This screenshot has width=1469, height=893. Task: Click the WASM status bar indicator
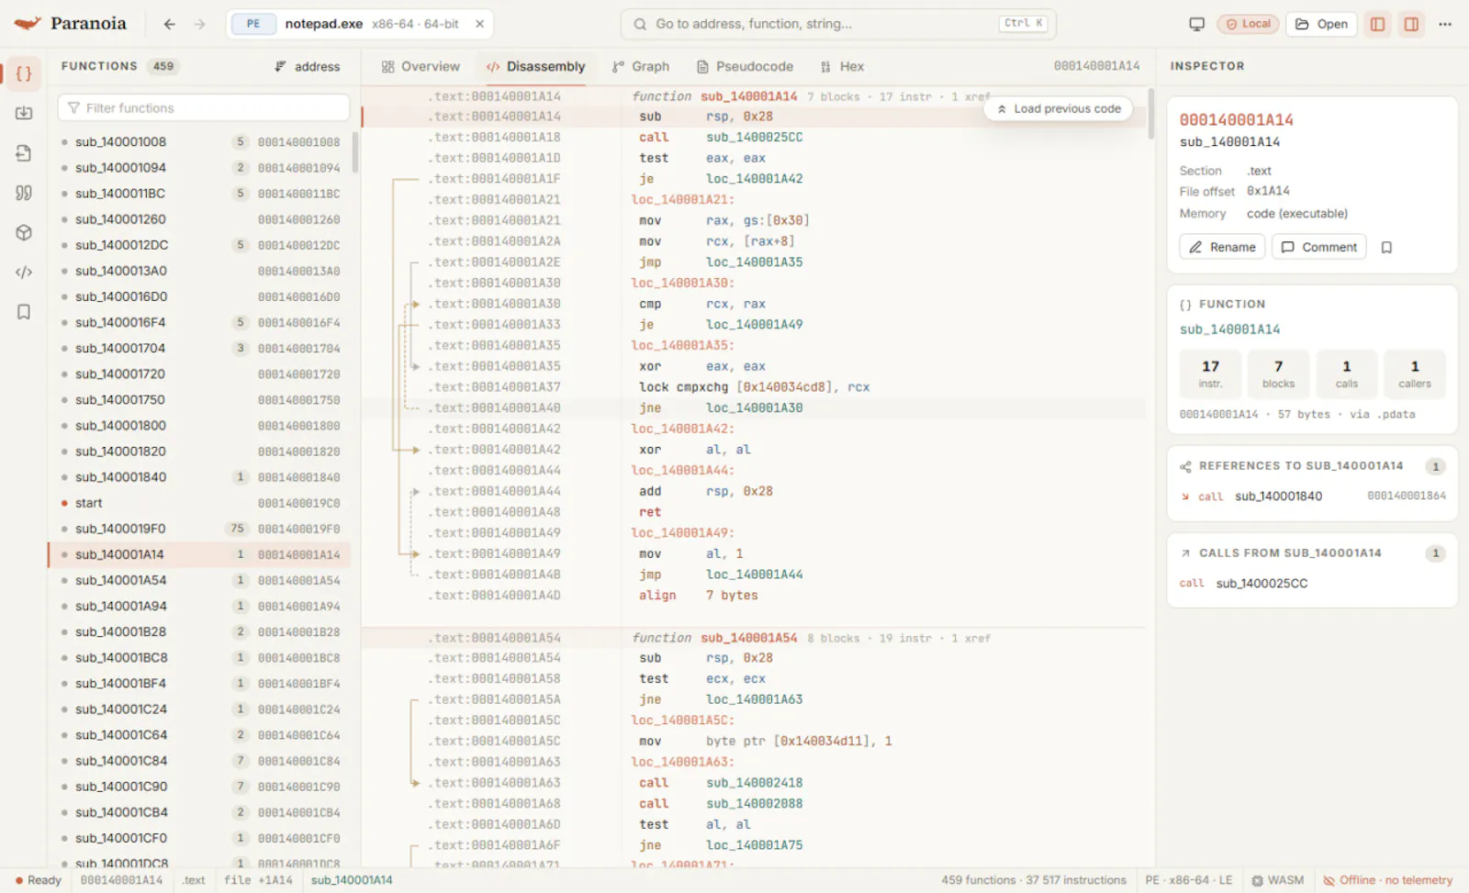tap(1277, 880)
